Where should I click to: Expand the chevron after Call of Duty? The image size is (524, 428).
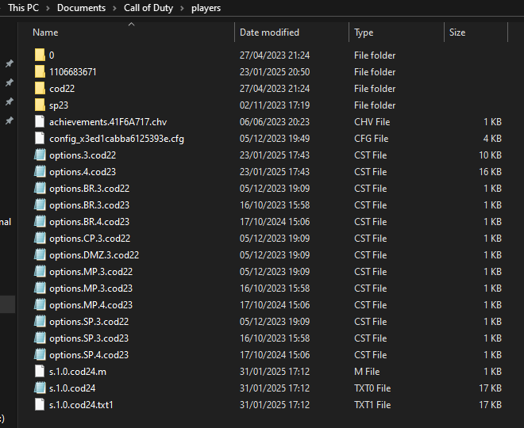(x=182, y=8)
